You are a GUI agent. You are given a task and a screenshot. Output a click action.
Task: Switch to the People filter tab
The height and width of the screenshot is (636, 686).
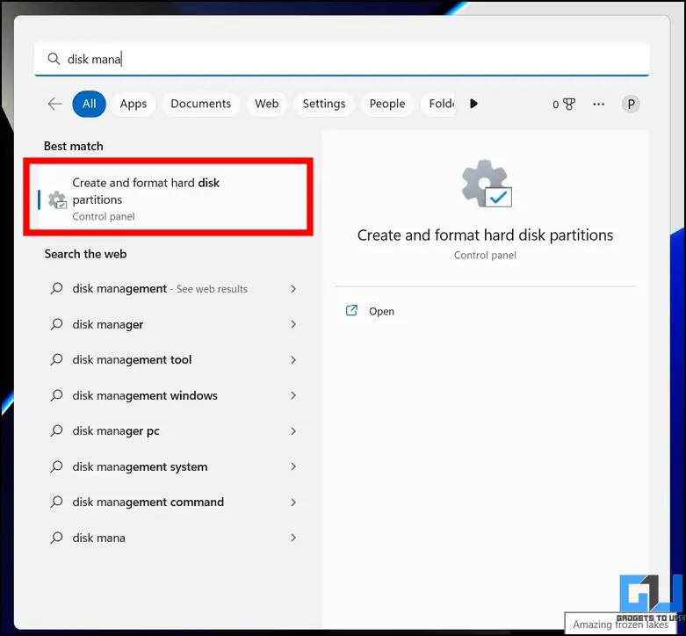click(x=387, y=105)
